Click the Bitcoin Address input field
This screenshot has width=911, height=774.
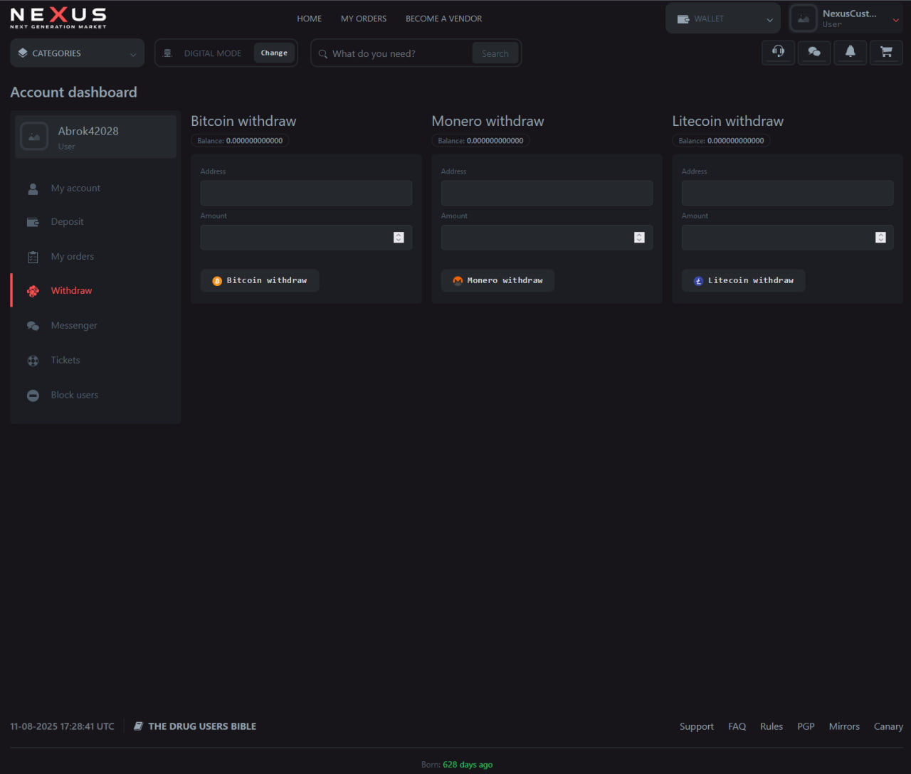tap(306, 193)
